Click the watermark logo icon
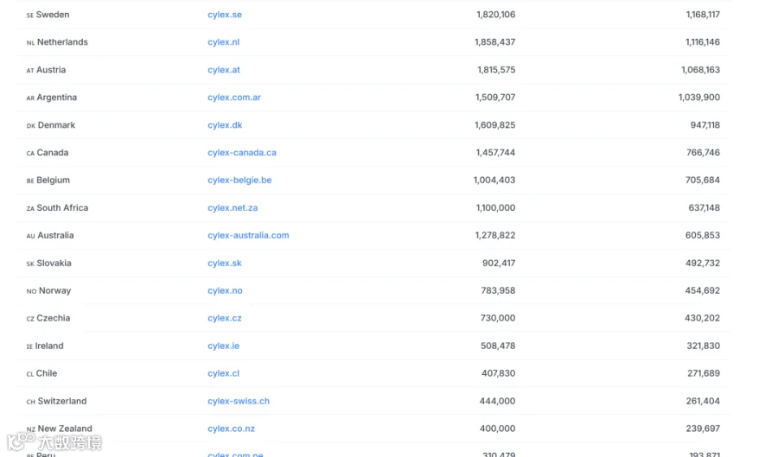 click(x=21, y=441)
